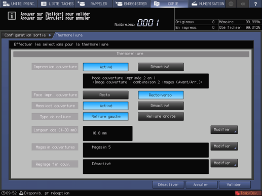Click Modifier for Réglage fin couv.
Image resolution: width=262 pixels, height=196 pixels.
(224, 163)
